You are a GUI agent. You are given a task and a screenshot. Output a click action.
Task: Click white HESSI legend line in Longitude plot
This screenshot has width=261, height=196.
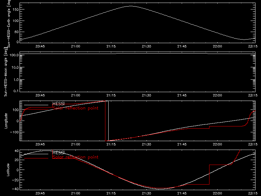click(36, 105)
